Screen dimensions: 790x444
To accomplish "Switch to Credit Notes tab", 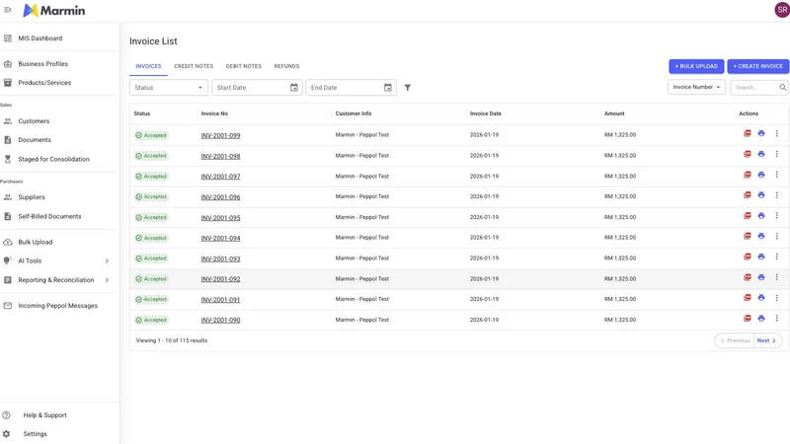I will pos(194,66).
